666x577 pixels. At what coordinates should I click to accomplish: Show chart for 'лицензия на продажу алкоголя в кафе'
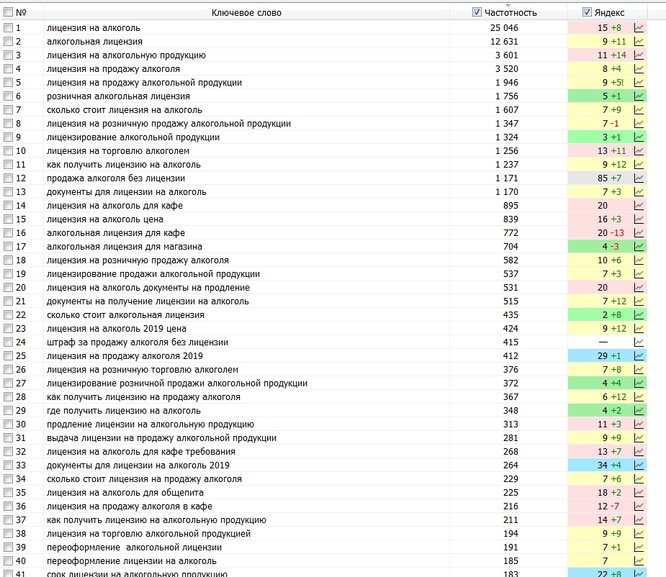(639, 506)
